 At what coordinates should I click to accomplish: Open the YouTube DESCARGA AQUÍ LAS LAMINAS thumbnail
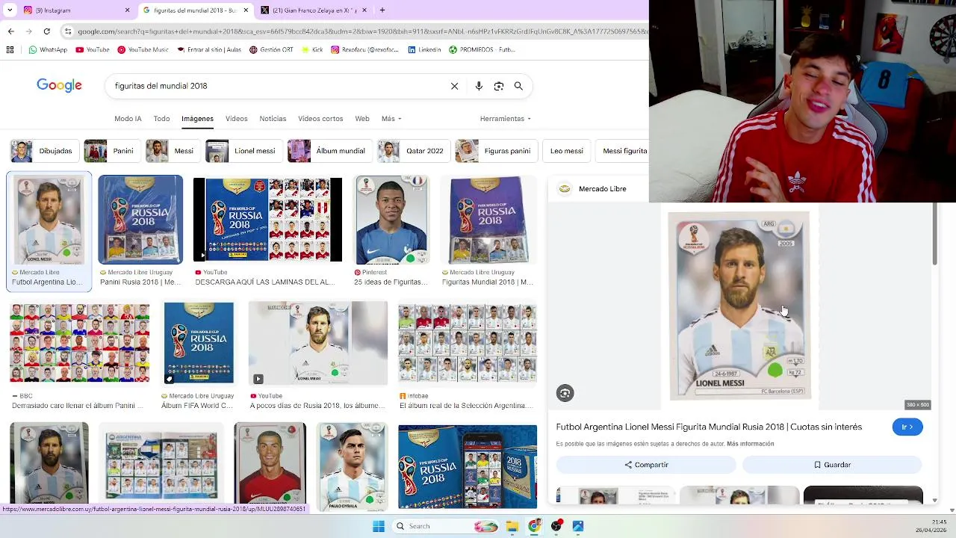tap(267, 220)
